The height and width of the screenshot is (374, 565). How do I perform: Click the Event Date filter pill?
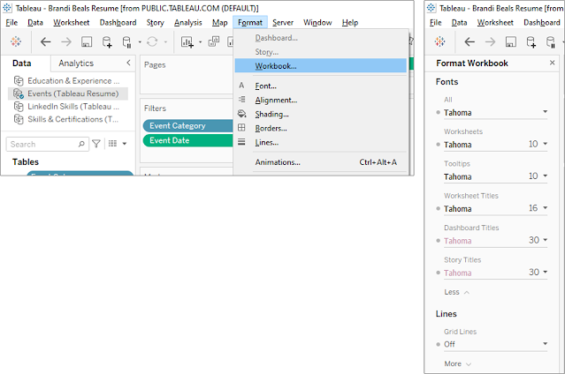click(187, 140)
